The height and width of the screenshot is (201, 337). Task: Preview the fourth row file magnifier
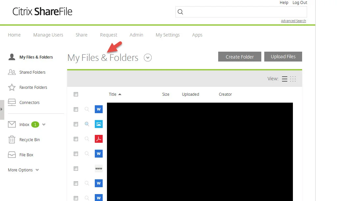[87, 154]
